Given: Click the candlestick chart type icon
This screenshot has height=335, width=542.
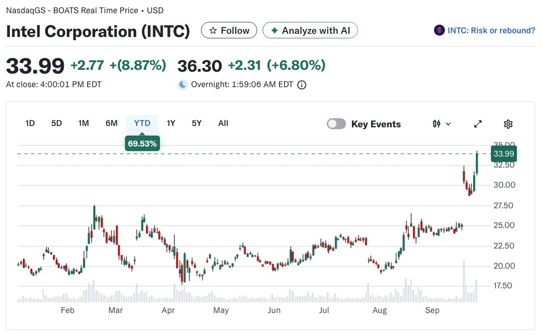Looking at the screenshot, I should pos(437,124).
